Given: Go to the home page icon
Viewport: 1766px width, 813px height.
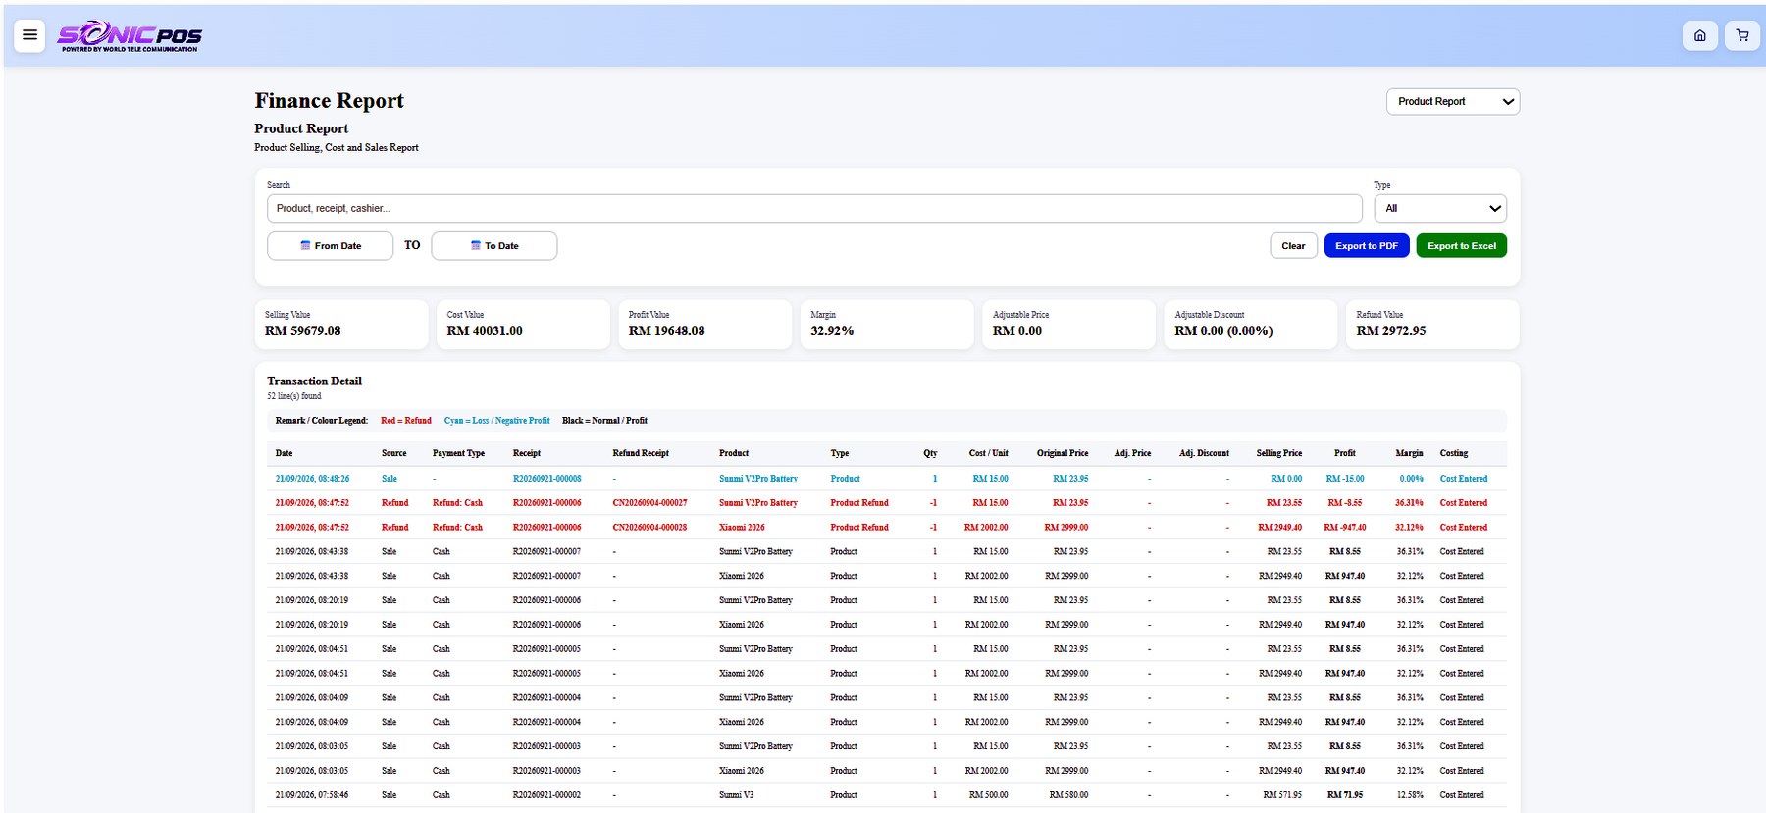Looking at the screenshot, I should (x=1699, y=35).
